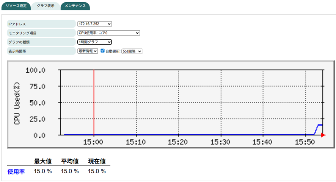Click the red vertical marker at 15:00
Screen dimensions: 336x182
click(x=94, y=102)
